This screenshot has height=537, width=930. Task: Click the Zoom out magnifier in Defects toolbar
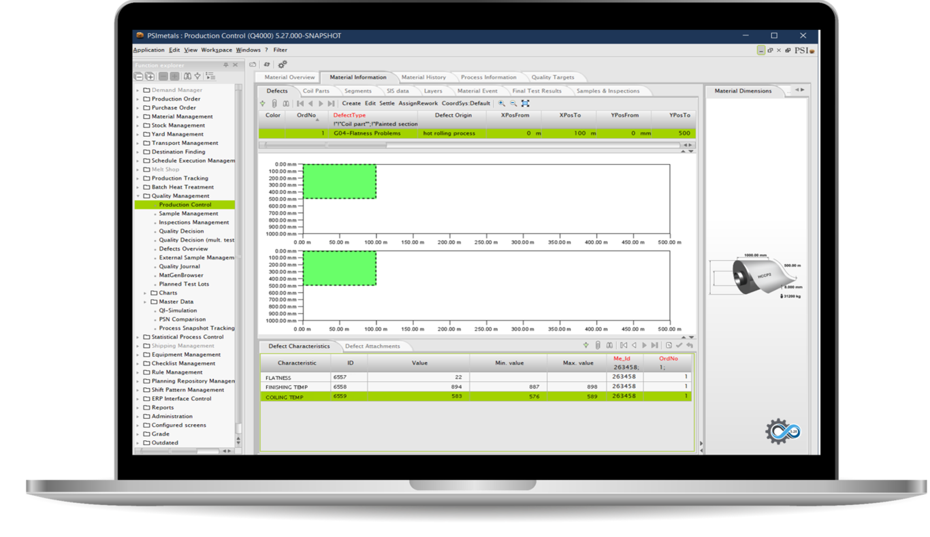513,103
